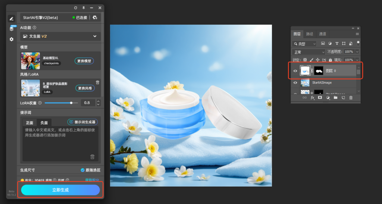Click the LoRA weight 0.8 value field
The height and width of the screenshot is (204, 382).
[88, 103]
